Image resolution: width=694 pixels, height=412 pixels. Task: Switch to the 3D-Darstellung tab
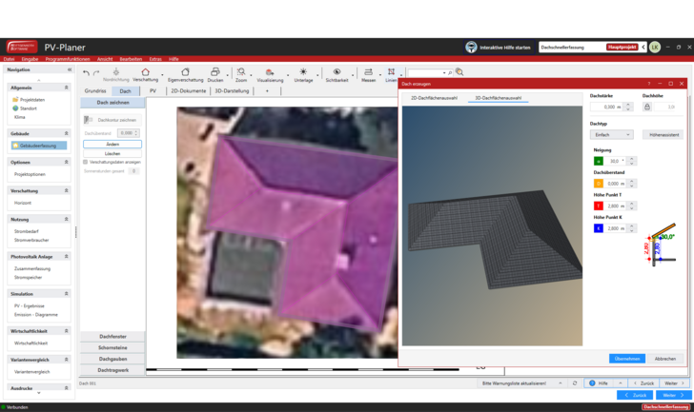point(232,91)
